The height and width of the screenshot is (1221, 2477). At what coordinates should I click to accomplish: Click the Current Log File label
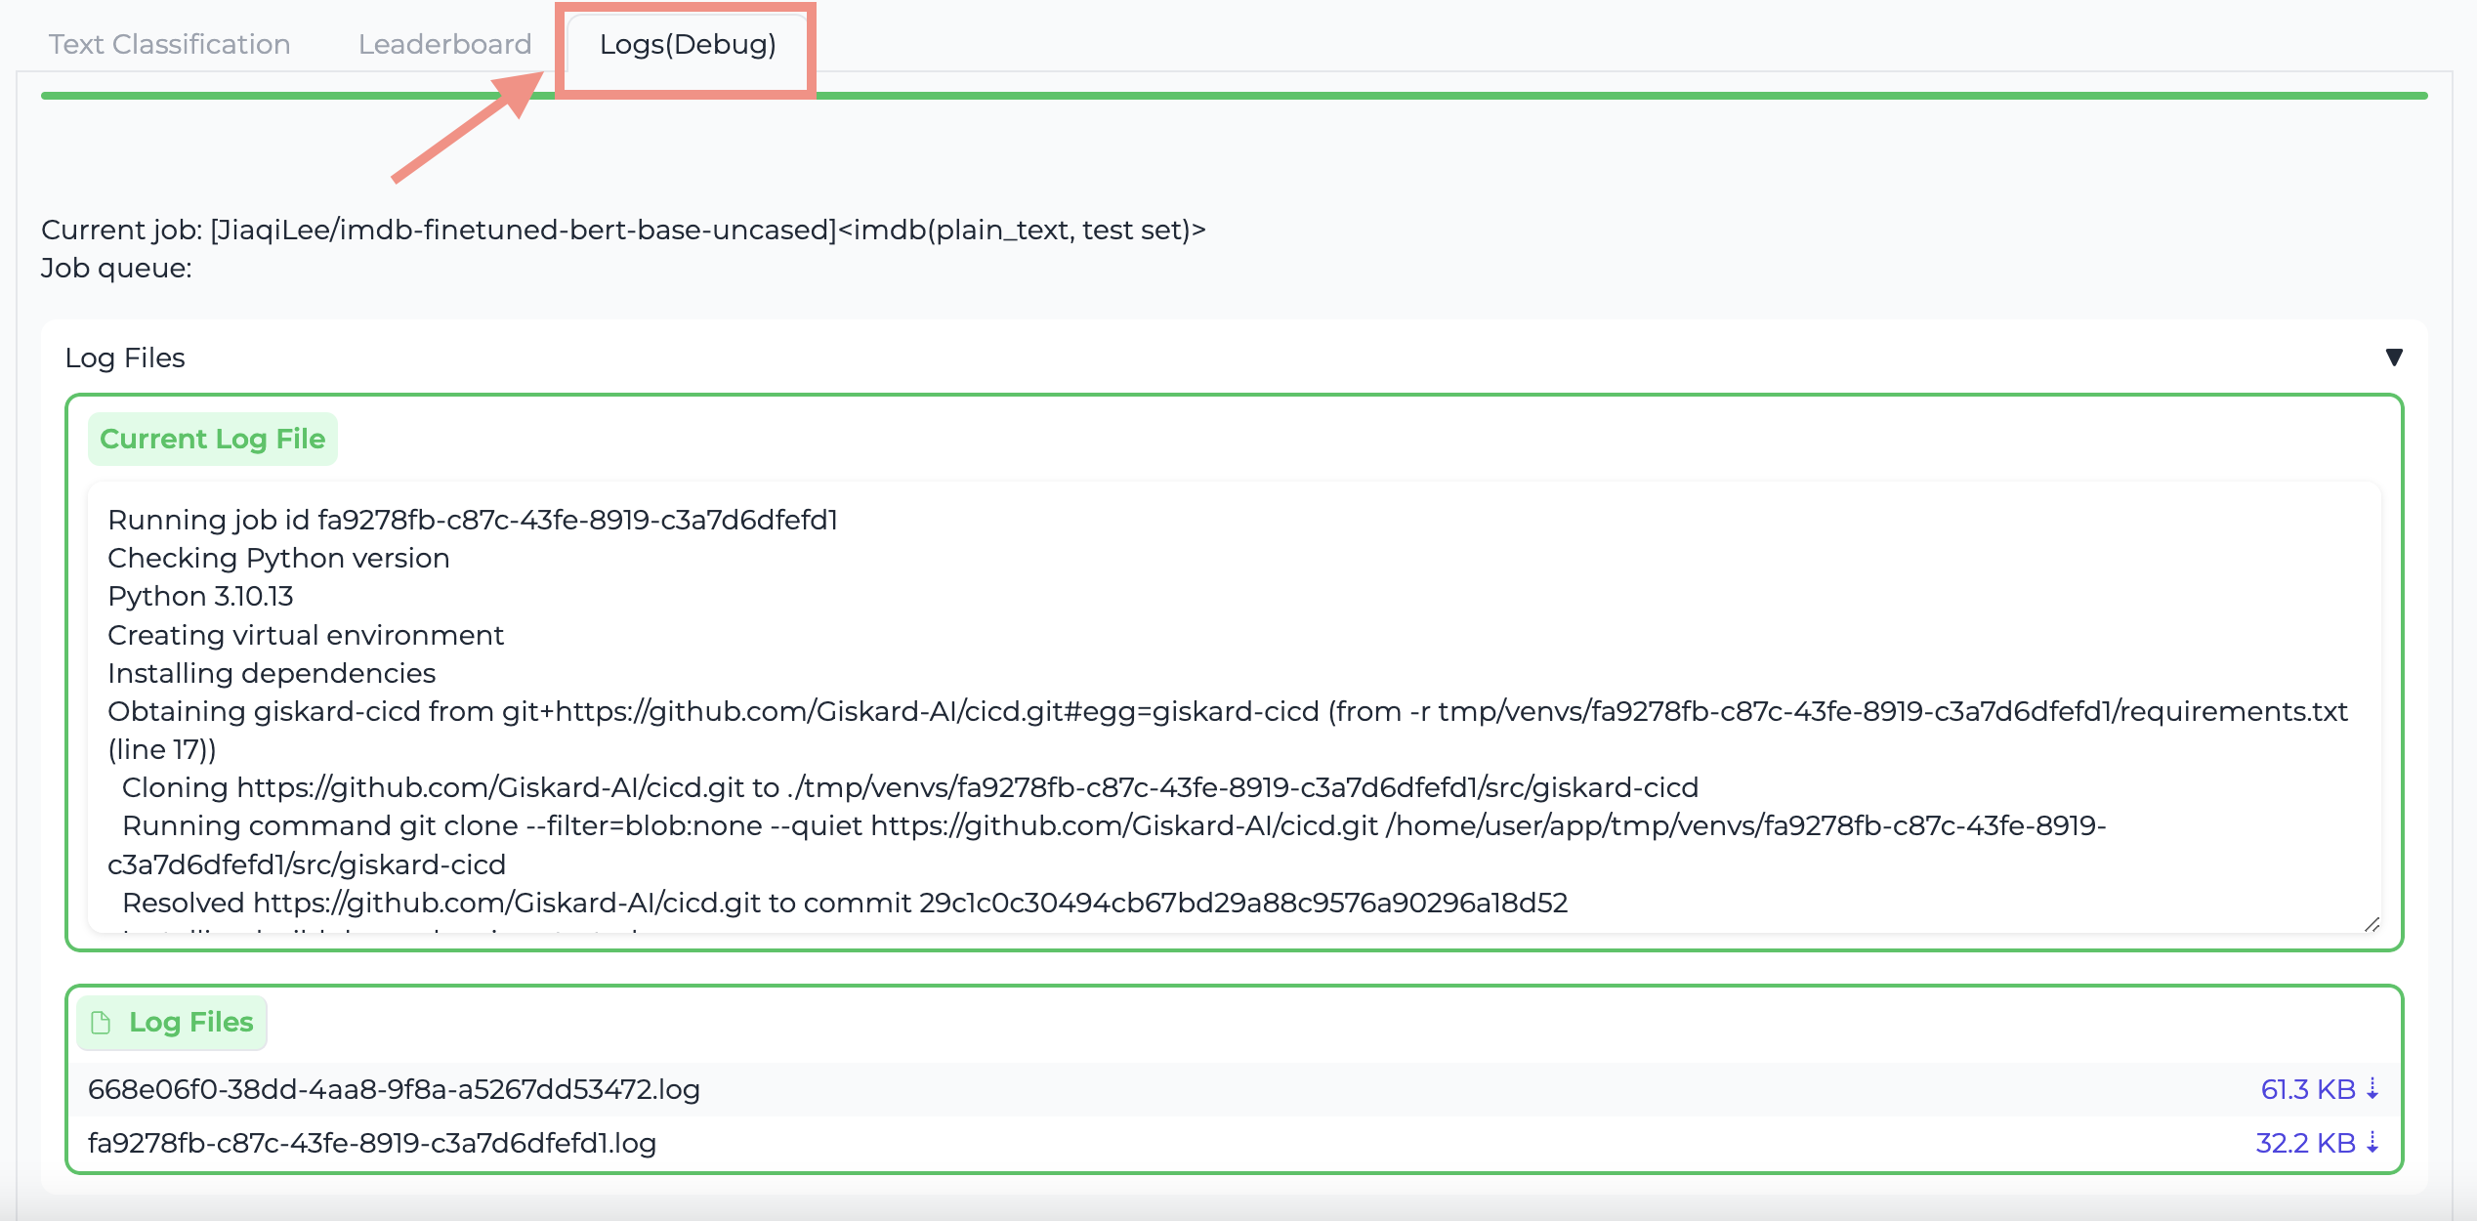[212, 439]
